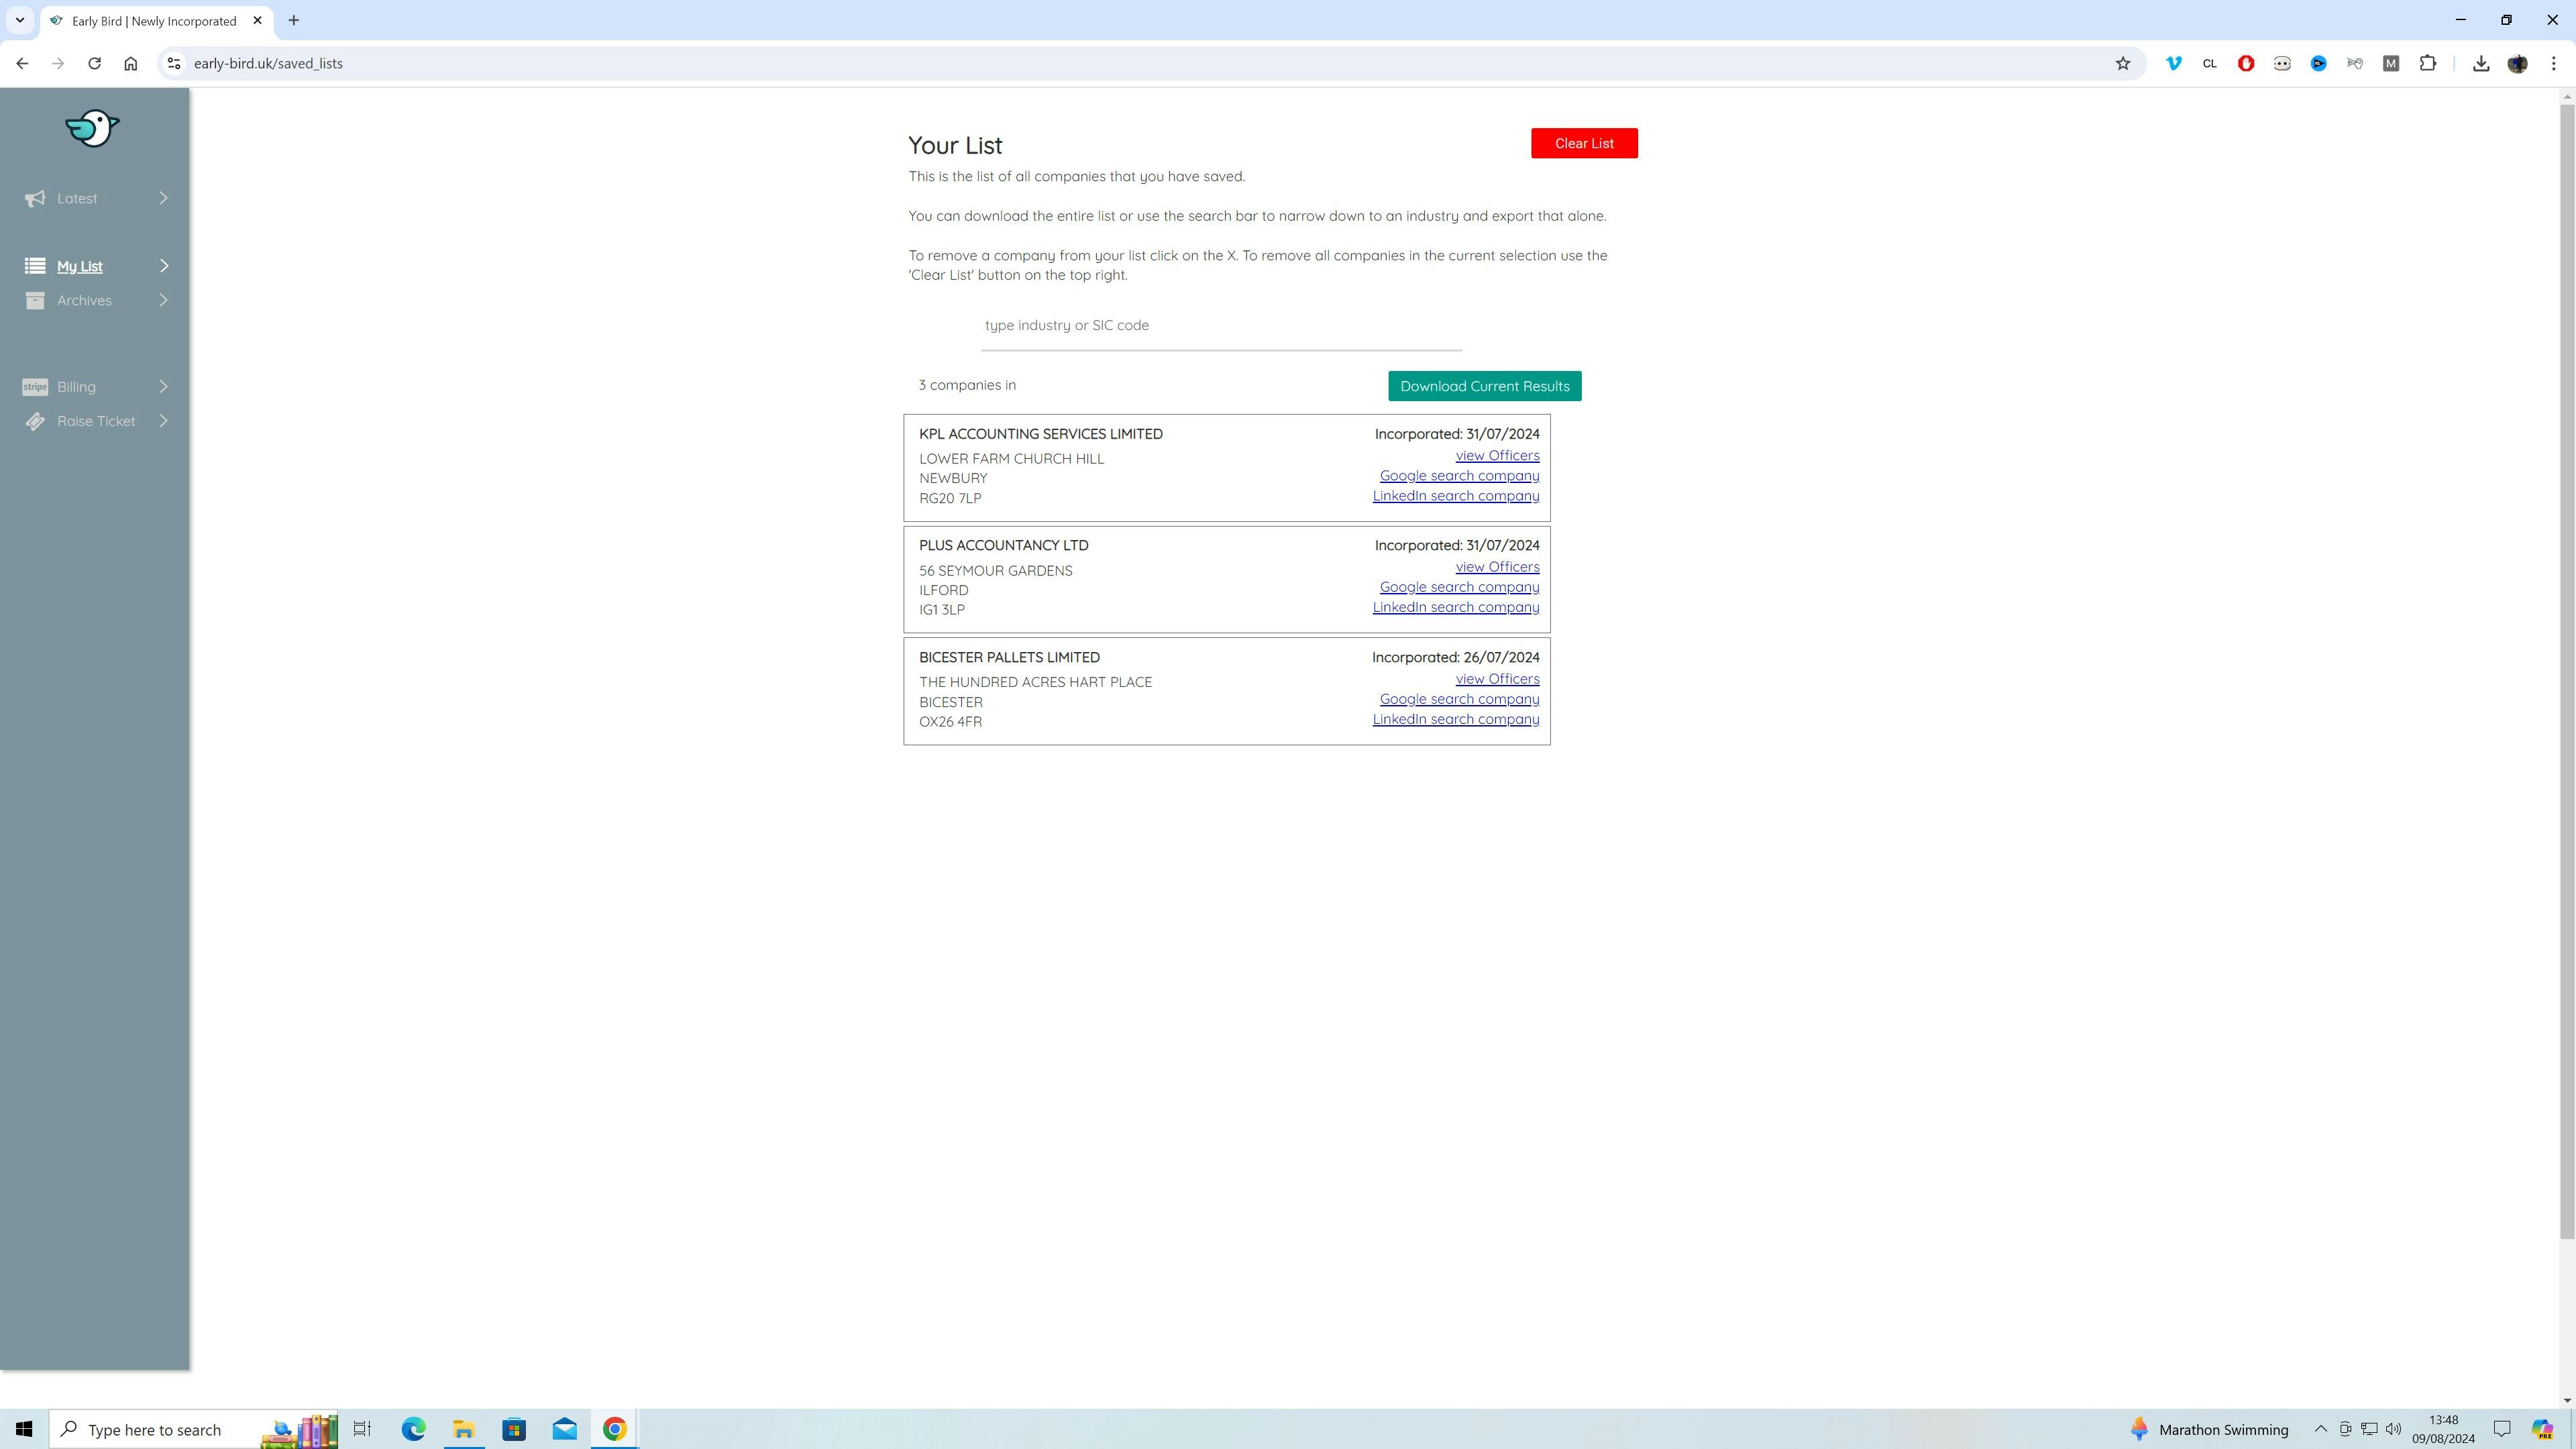
Task: Open the M extension icon
Action: click(x=2391, y=63)
